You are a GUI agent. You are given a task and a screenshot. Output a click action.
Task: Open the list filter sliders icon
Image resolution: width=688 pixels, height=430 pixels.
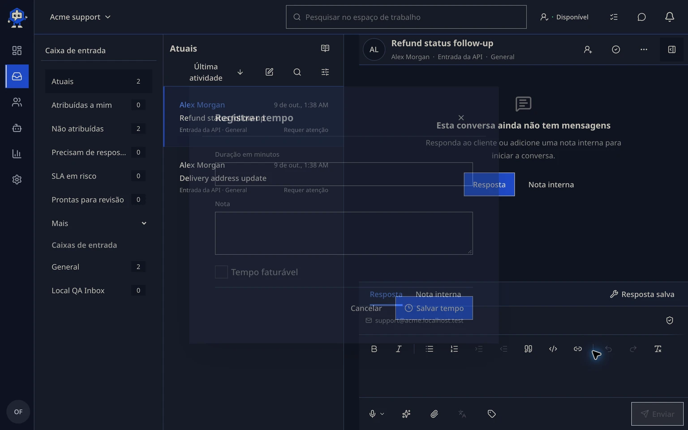325,72
